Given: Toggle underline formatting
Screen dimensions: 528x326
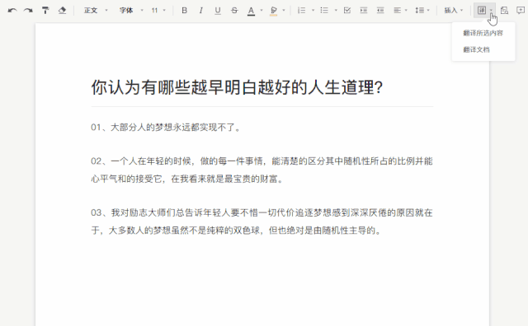Looking at the screenshot, I should (x=218, y=11).
